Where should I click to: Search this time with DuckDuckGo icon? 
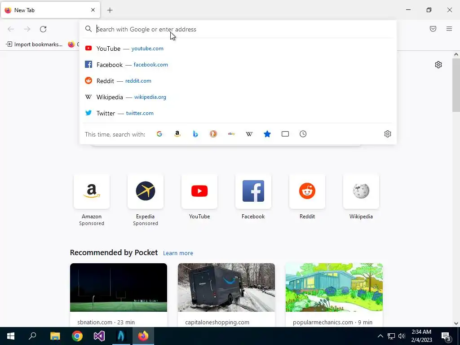[213, 134]
